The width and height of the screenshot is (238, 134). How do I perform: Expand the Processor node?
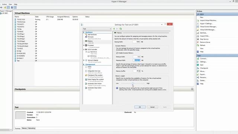pyautogui.click(x=84, y=45)
